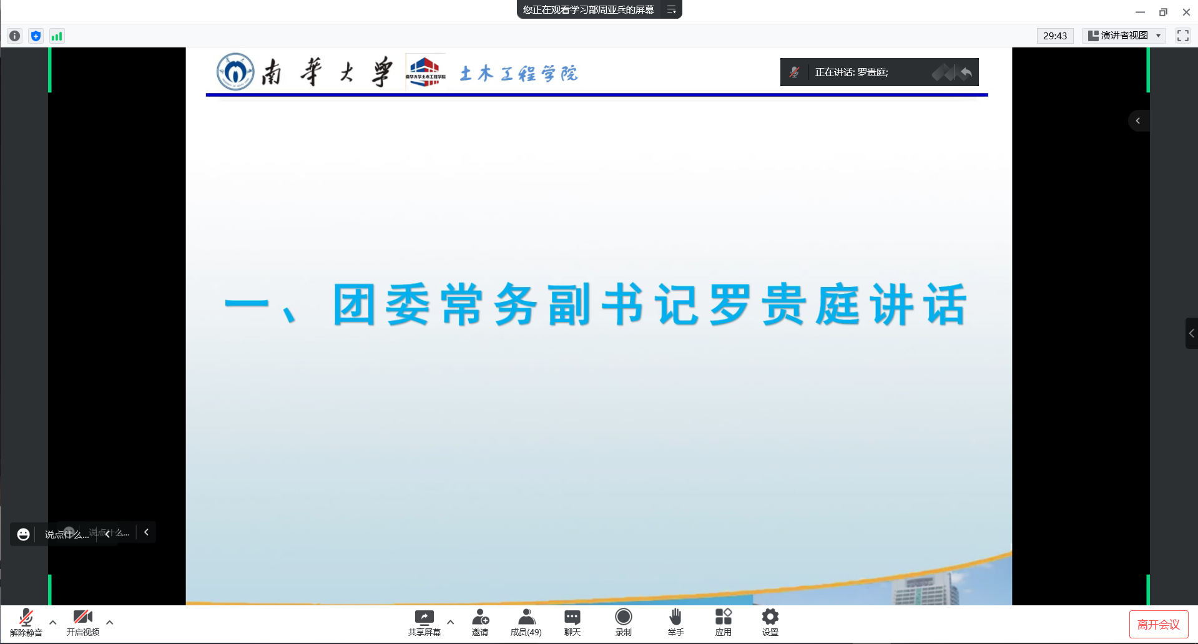This screenshot has height=644, width=1198.
Task: Click the emoji reaction smiley face
Action: [23, 534]
